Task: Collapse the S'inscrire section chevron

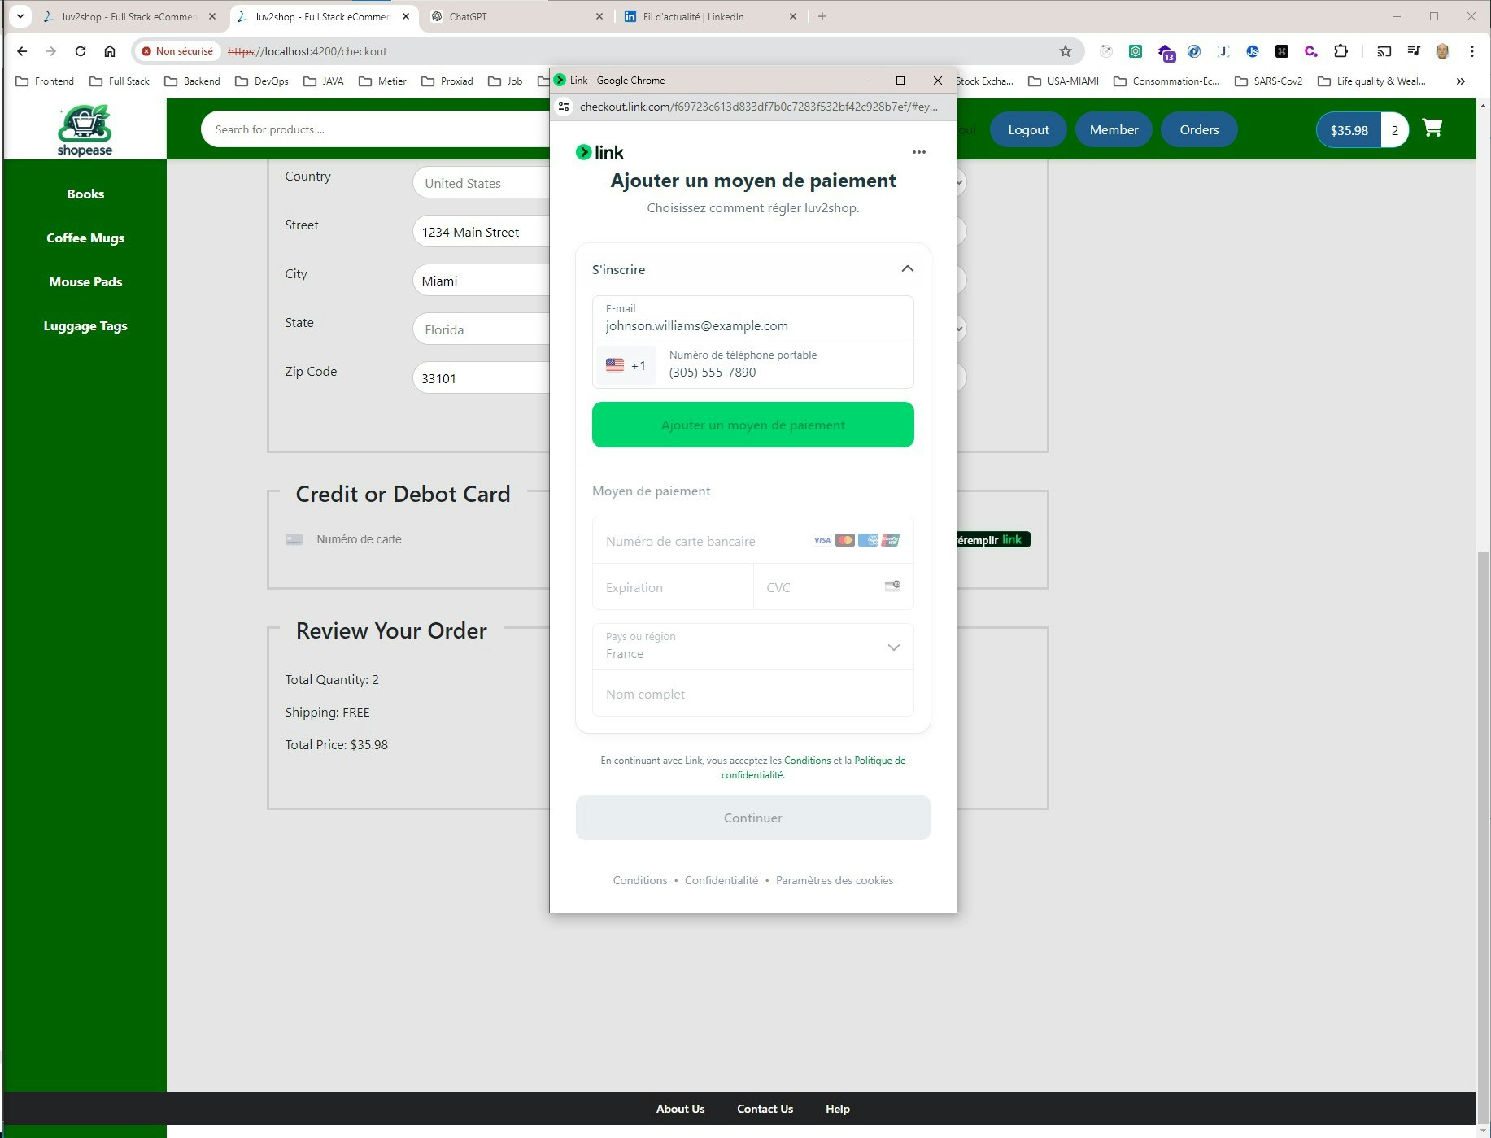Action: point(907,269)
